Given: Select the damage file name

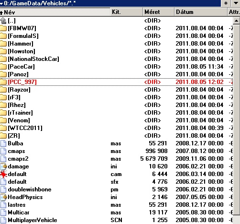Looking at the screenshot, I should tap(18, 166).
